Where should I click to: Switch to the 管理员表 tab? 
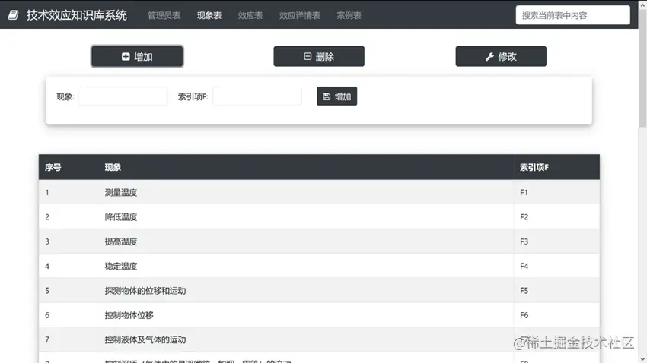tap(164, 15)
